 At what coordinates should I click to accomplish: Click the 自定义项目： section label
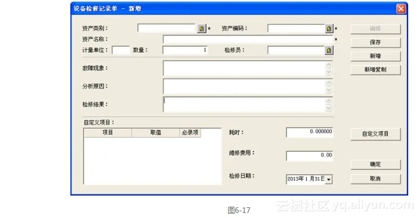(99, 122)
